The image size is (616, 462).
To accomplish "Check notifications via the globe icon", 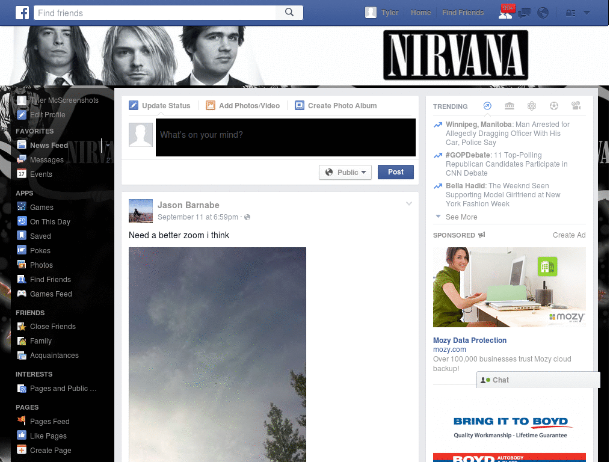I will 543,13.
